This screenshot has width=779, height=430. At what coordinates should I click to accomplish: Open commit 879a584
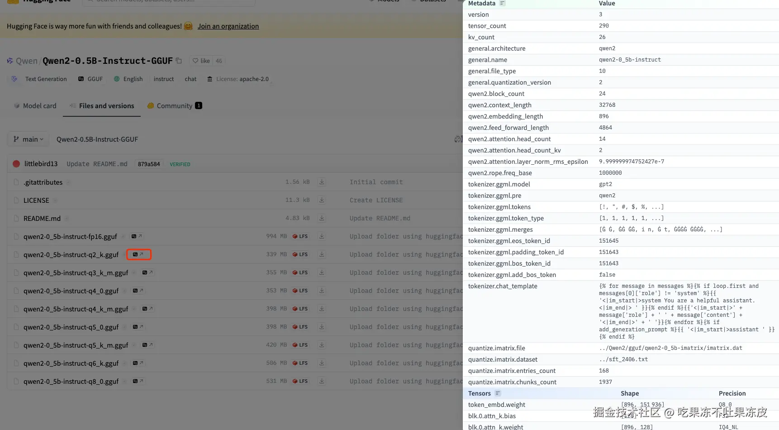[149, 164]
